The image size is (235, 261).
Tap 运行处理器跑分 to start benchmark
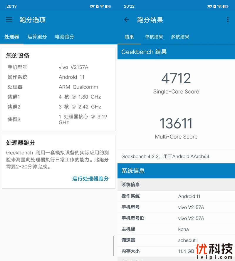[90, 178]
